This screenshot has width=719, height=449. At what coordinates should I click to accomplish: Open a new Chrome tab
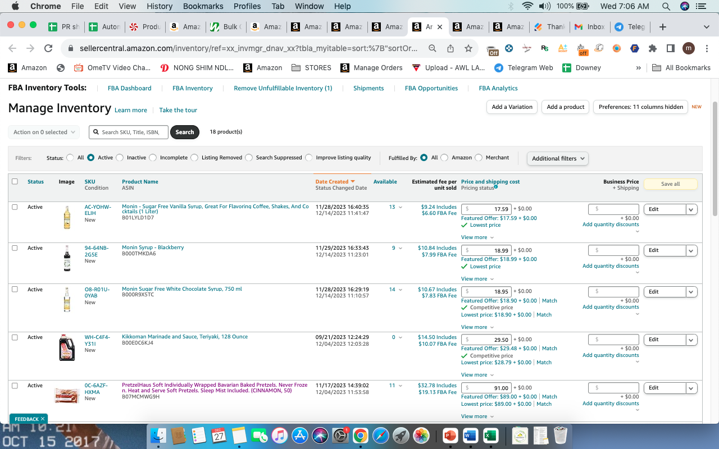click(663, 26)
